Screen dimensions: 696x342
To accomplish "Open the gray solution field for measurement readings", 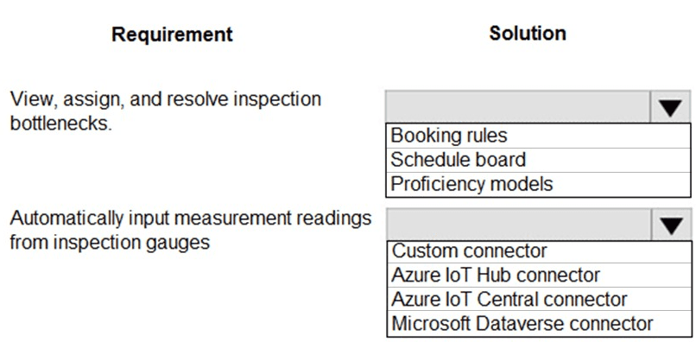I will (x=519, y=225).
